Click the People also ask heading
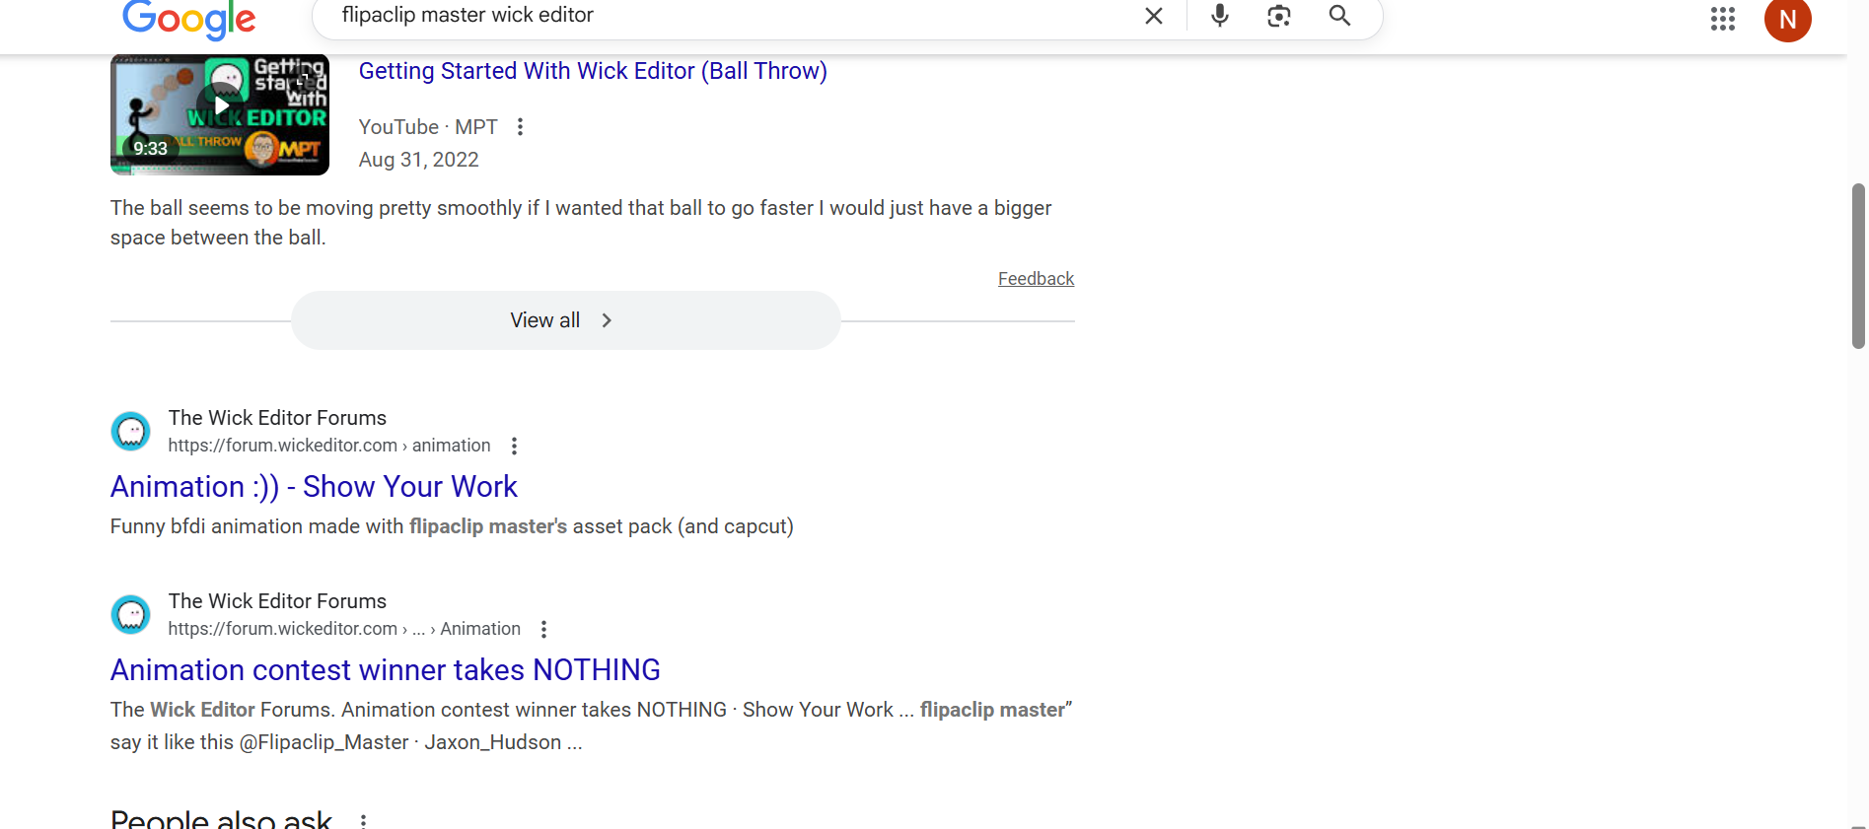 [221, 818]
